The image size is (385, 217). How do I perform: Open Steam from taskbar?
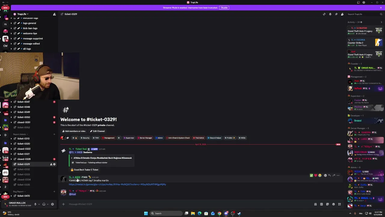[239, 213]
